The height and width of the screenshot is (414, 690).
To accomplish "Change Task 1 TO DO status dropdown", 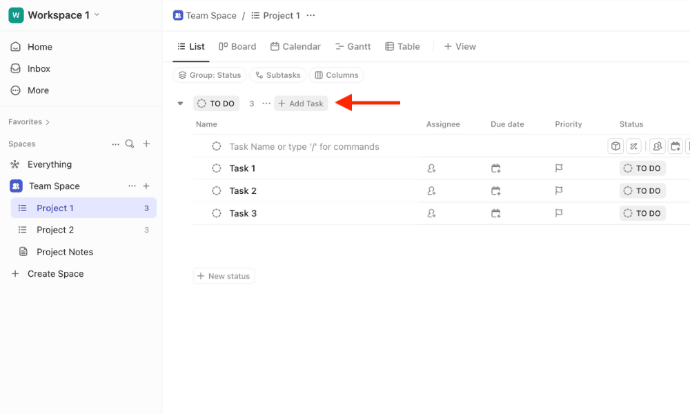I will point(642,168).
